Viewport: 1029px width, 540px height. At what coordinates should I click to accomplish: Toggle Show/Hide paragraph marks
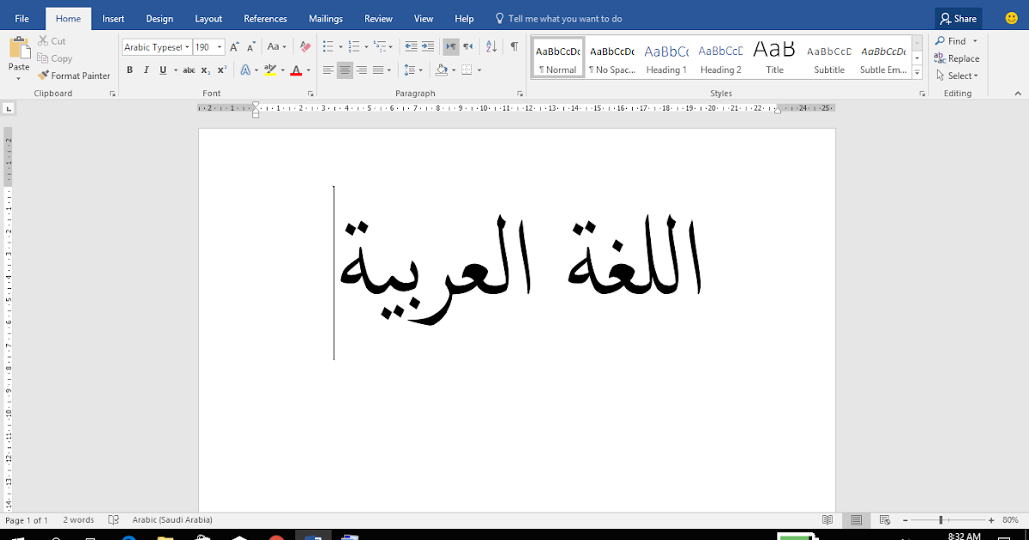514,45
